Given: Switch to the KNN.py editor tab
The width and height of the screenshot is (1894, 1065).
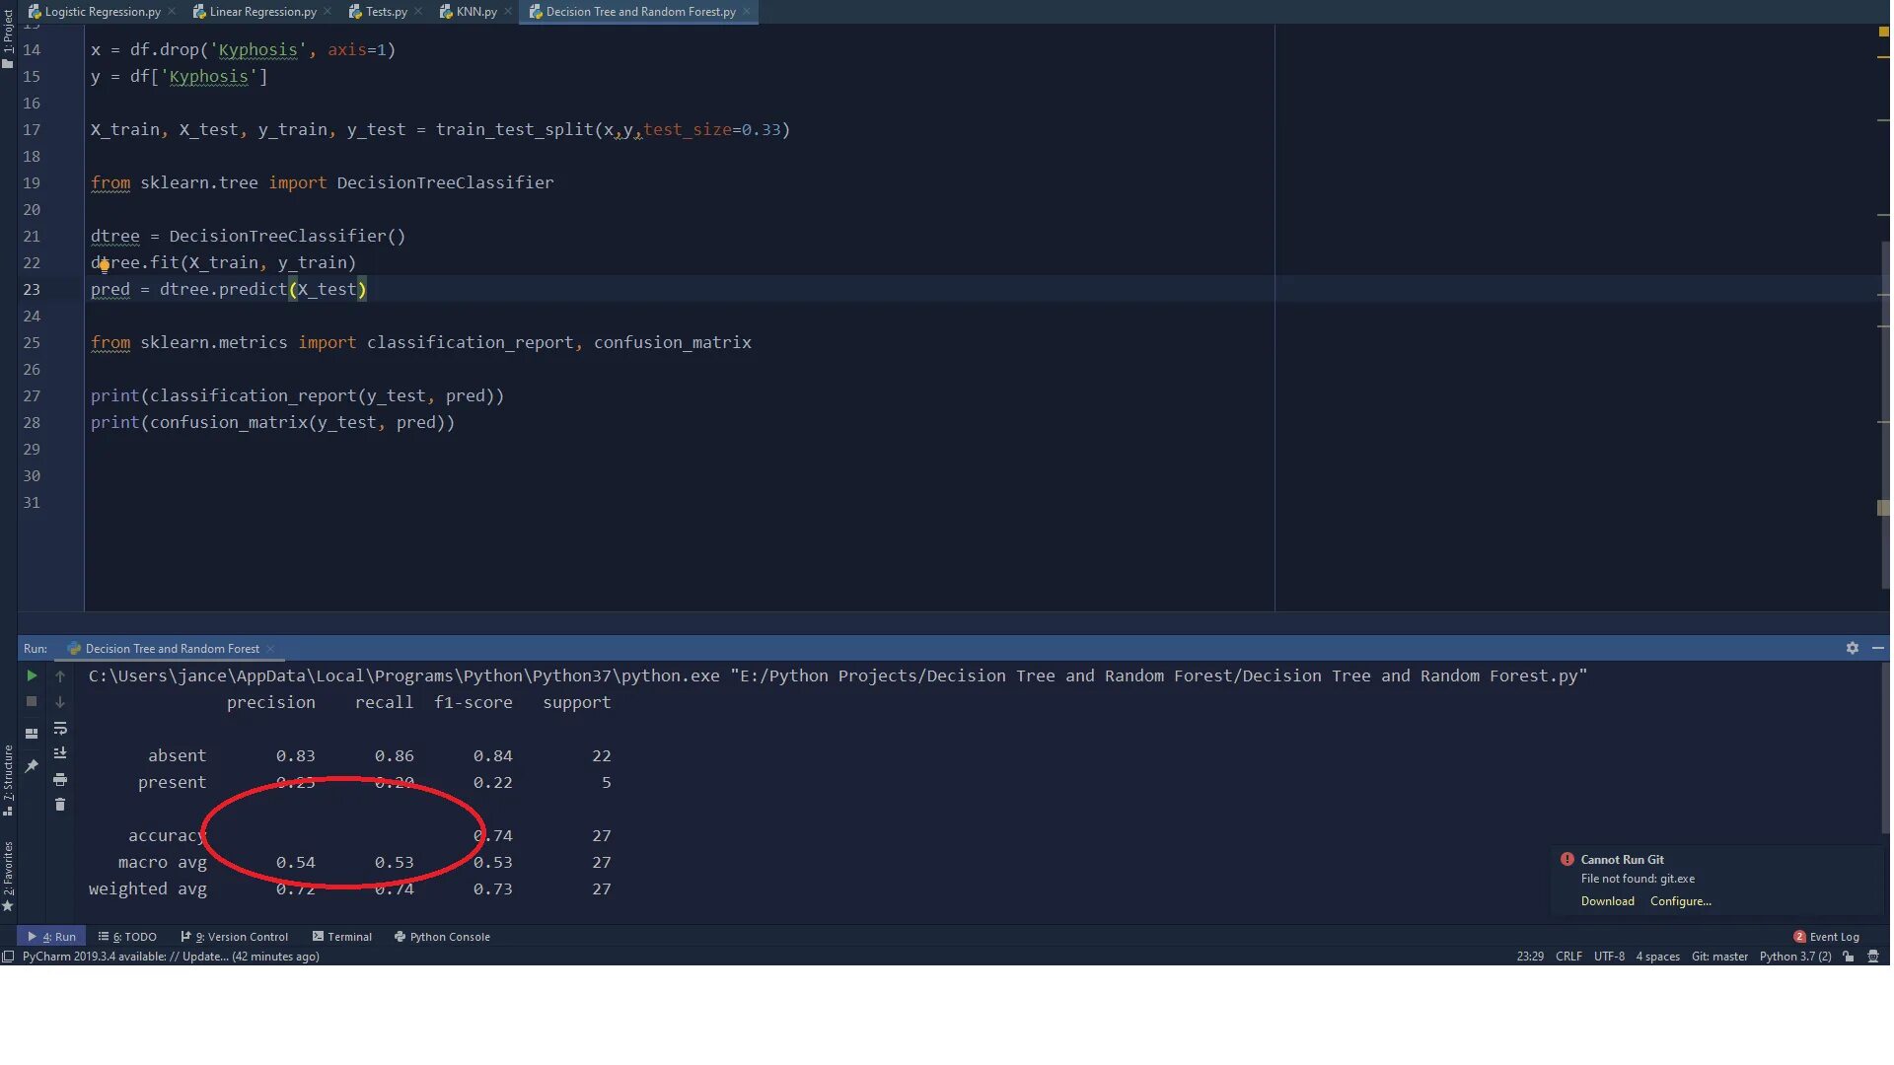Looking at the screenshot, I should (475, 12).
